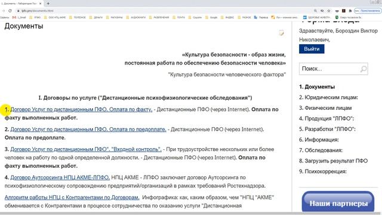Open the ООО НПЦ АКМЕ bookmarks folder
Image resolution: width=382 pixels, height=215 pixels.
point(55,17)
